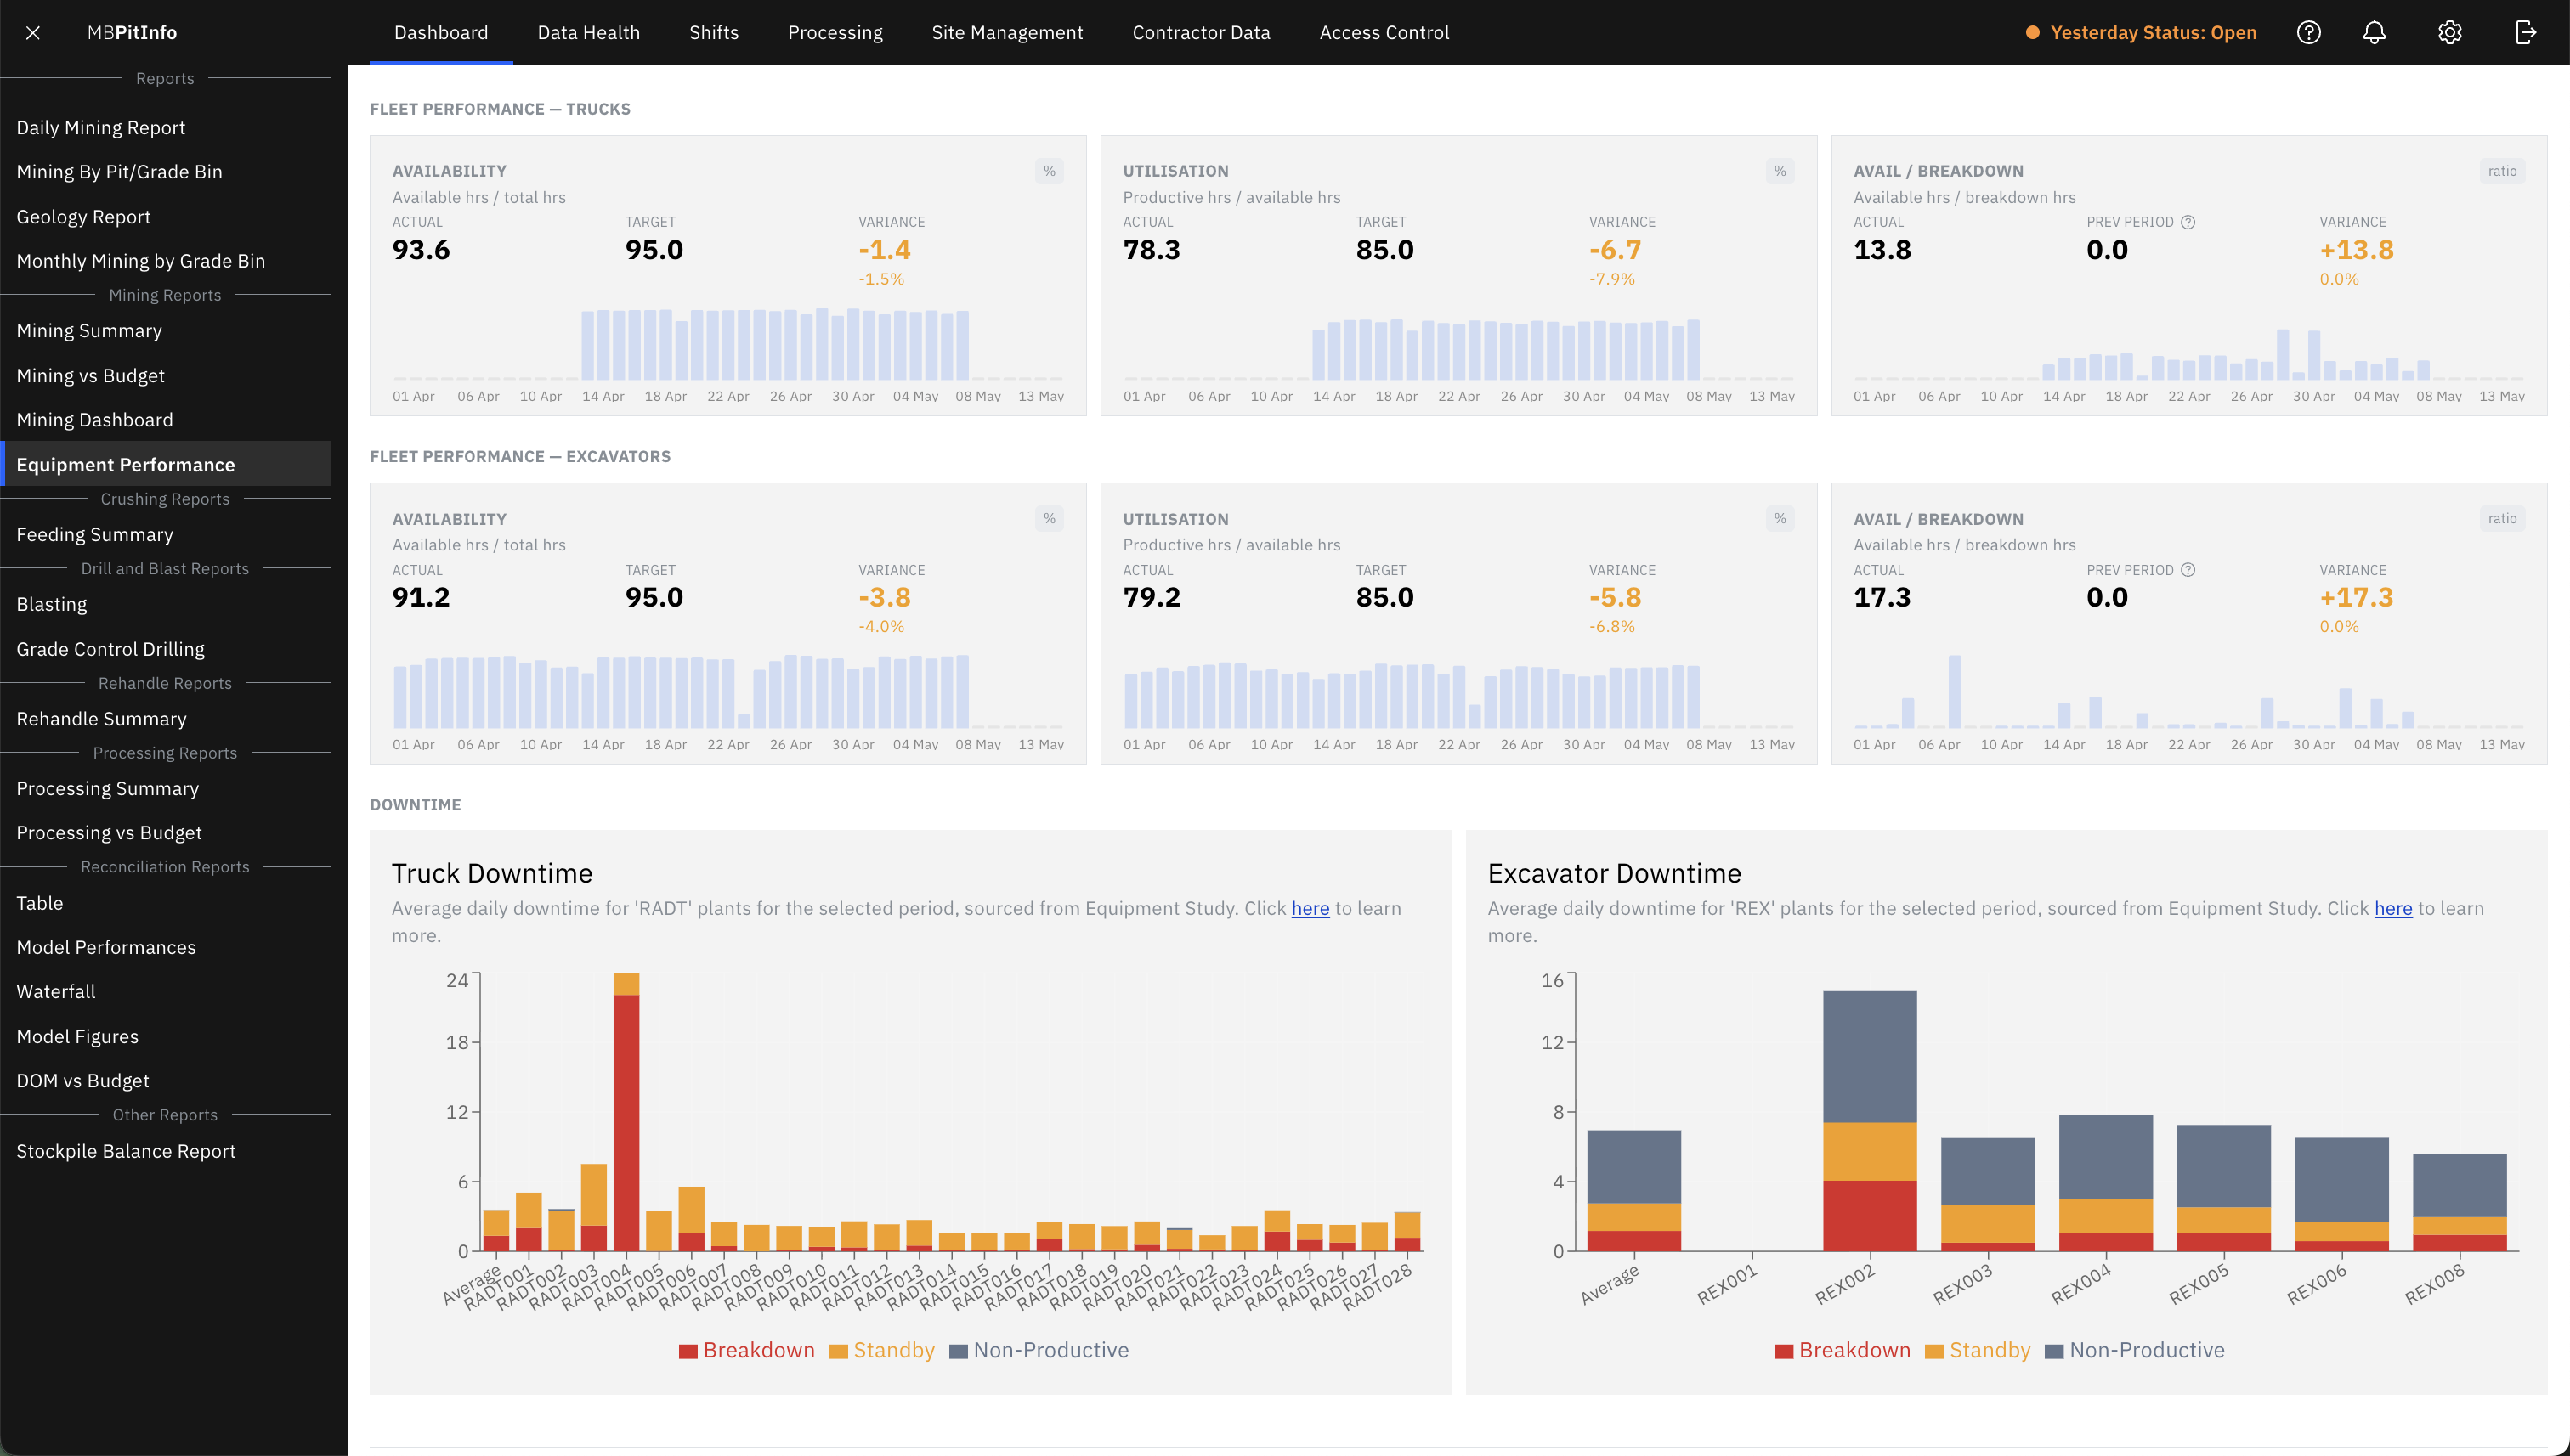Open Feeding Summary report
The width and height of the screenshot is (2570, 1456).
pyautogui.click(x=165, y=534)
